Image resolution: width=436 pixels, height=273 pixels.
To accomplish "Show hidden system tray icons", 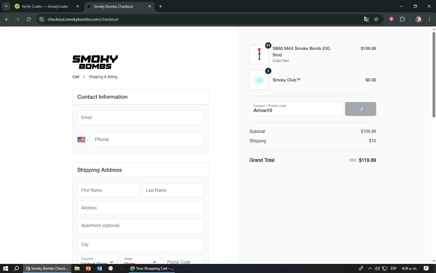I will tap(370, 268).
